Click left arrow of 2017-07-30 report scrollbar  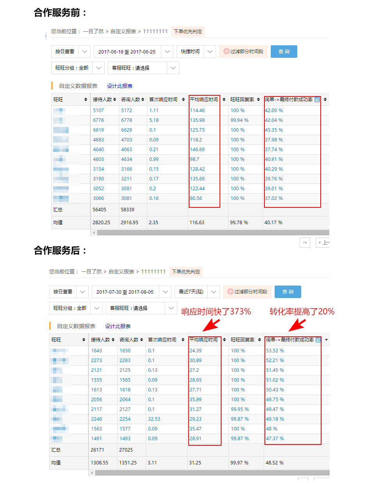[x=92, y=473]
